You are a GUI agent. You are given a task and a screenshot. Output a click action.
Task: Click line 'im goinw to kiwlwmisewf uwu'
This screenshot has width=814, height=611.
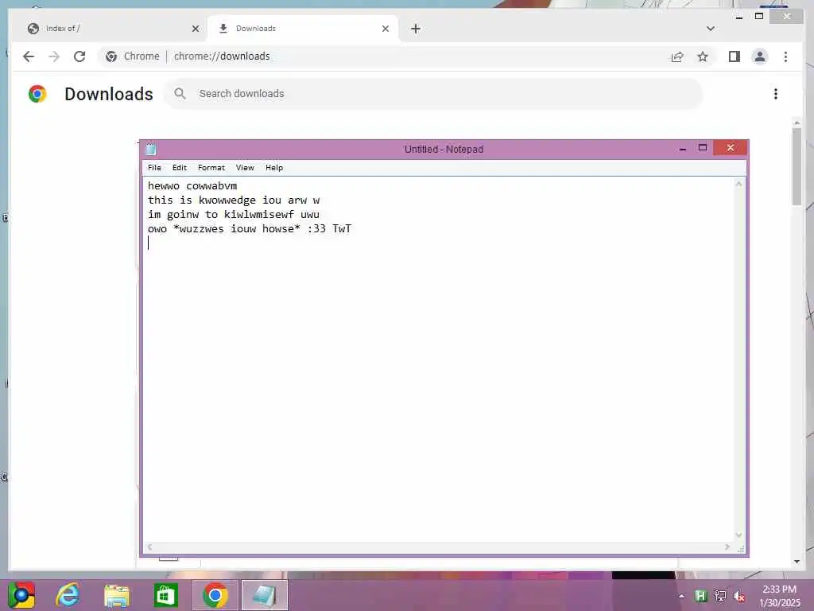(x=234, y=215)
